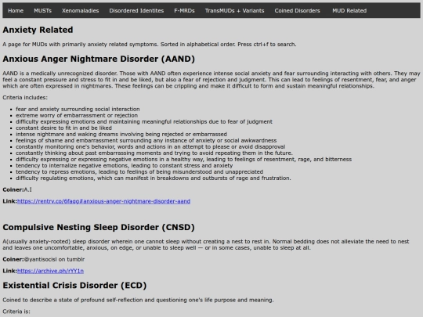Go to the MUSTs page

tap(42, 10)
